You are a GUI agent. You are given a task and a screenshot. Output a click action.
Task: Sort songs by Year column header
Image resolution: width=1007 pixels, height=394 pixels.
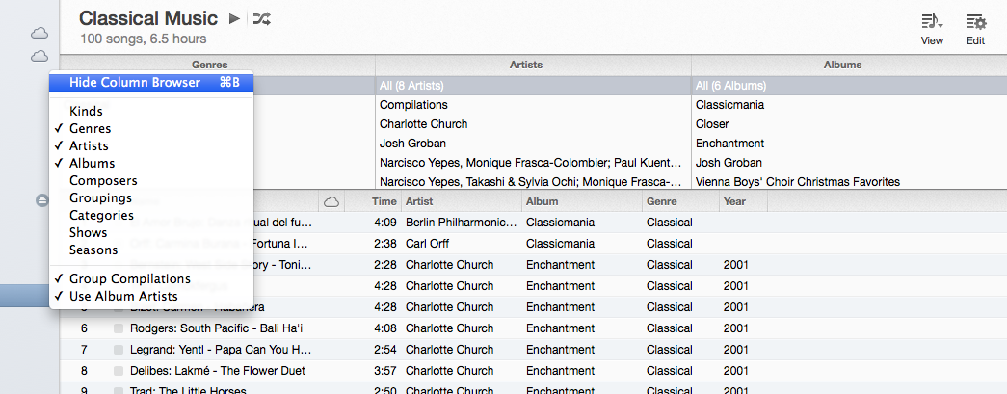(x=744, y=201)
